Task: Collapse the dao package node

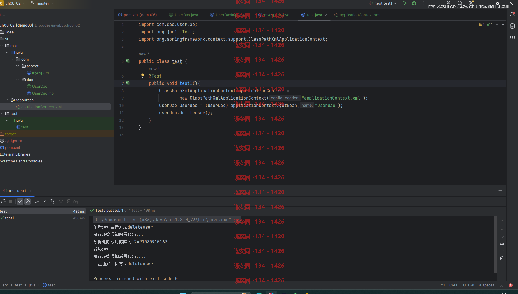Action: (x=18, y=80)
